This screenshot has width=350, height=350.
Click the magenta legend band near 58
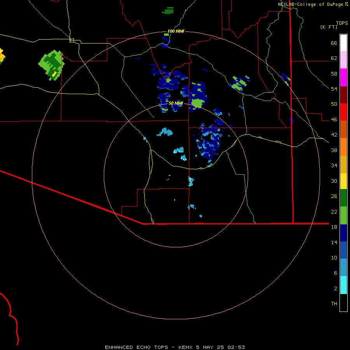click(x=343, y=77)
